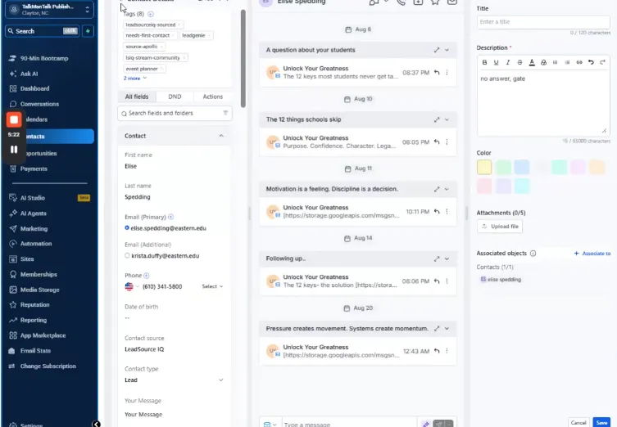Show 2 more tags
Viewport: 617px width, 427px height.
[x=135, y=79]
